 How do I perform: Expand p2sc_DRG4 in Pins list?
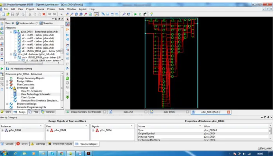click(x=47, y=131)
